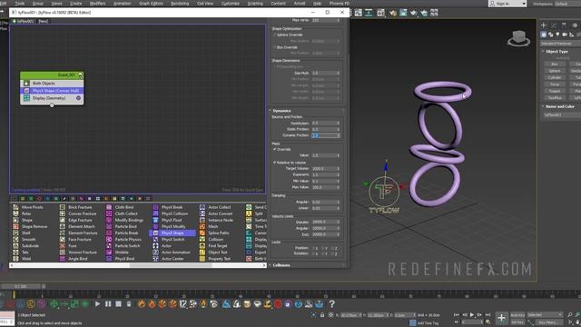Click the Dynamic Friction input field
The height and width of the screenshot is (327, 581).
(x=326, y=135)
